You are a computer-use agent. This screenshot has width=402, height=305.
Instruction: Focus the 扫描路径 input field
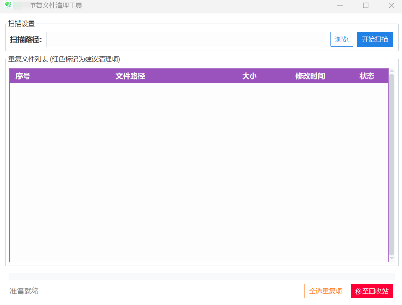coord(186,39)
